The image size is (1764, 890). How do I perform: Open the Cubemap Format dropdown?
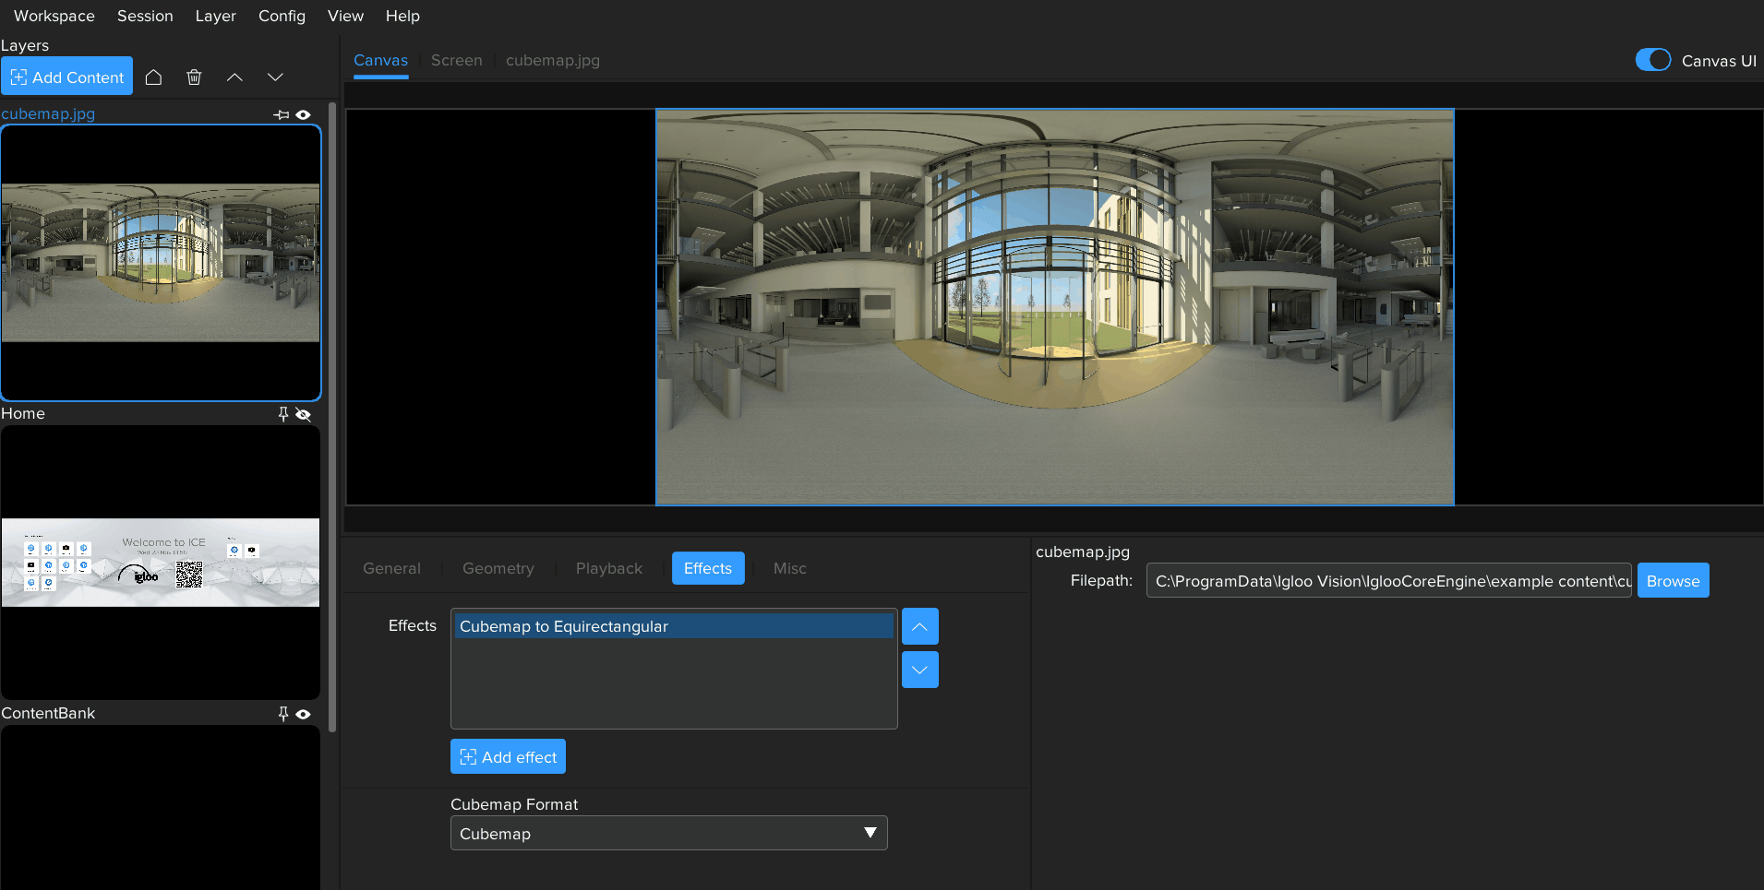[x=668, y=833]
